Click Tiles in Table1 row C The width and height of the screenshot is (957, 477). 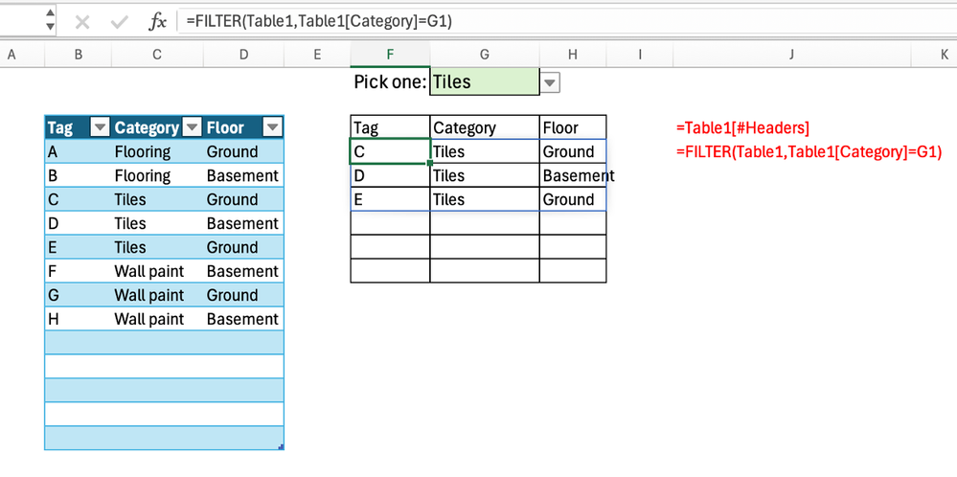[130, 199]
